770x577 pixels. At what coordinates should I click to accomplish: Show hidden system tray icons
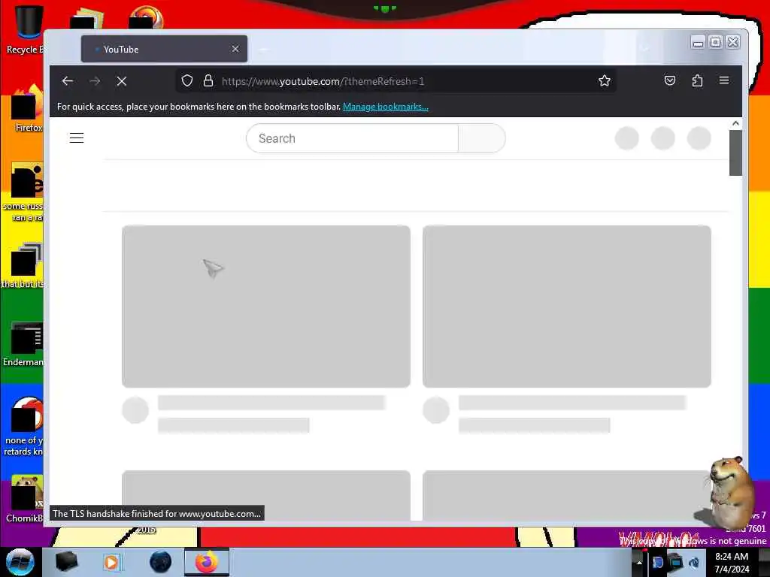click(x=639, y=562)
